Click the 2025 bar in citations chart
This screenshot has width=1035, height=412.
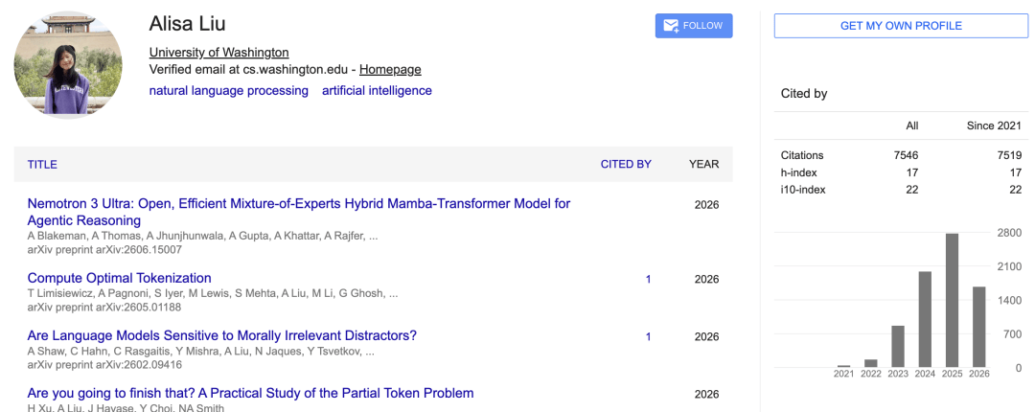952,301
